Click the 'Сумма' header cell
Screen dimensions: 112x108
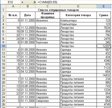coord(103,15)
